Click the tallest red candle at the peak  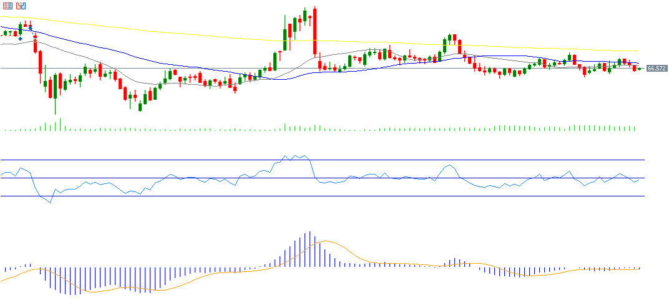(315, 31)
